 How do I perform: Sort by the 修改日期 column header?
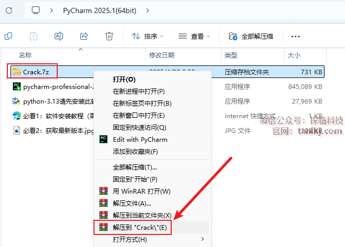162,55
